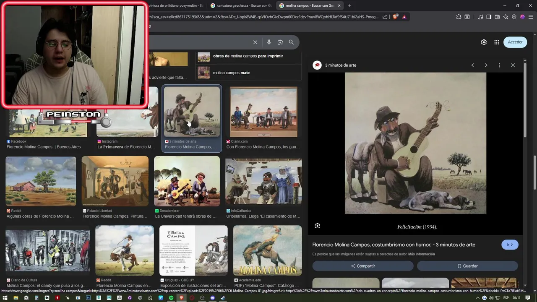Open the Windows notification center

tap(528, 298)
